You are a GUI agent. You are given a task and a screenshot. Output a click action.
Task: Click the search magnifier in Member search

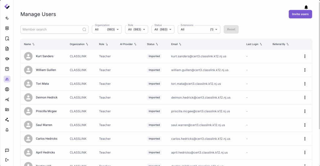(x=84, y=30)
